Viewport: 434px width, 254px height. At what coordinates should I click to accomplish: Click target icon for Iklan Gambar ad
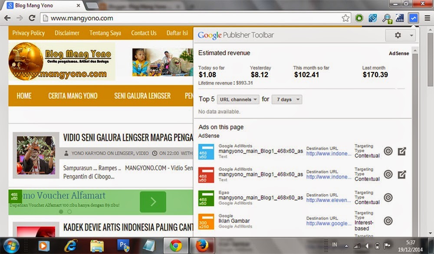point(388,221)
